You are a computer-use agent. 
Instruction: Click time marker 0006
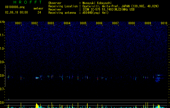(x=99, y=23)
